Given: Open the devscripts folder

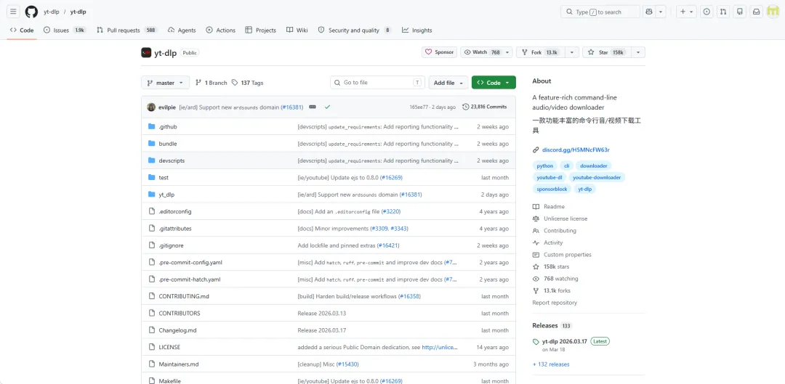Looking at the screenshot, I should pyautogui.click(x=172, y=160).
